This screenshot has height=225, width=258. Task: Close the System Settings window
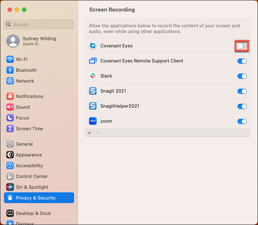coord(10,10)
